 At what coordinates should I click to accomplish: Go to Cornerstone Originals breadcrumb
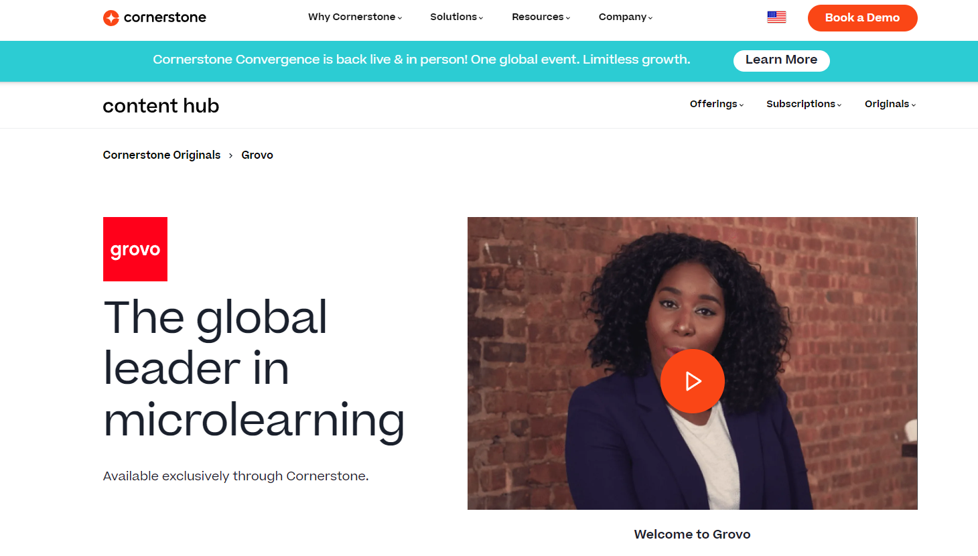pyautogui.click(x=161, y=155)
